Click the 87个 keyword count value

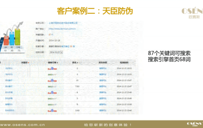pos(51,34)
